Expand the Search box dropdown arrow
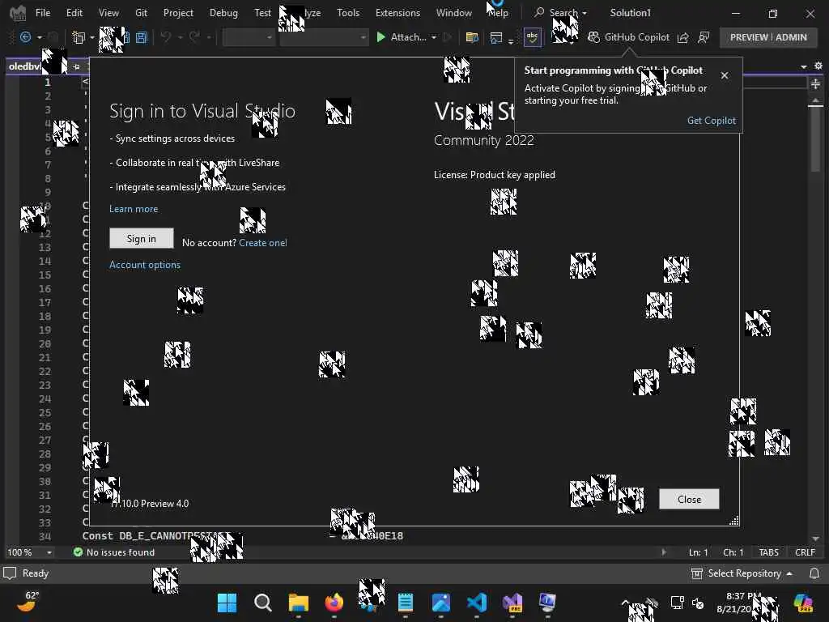 coord(585,13)
